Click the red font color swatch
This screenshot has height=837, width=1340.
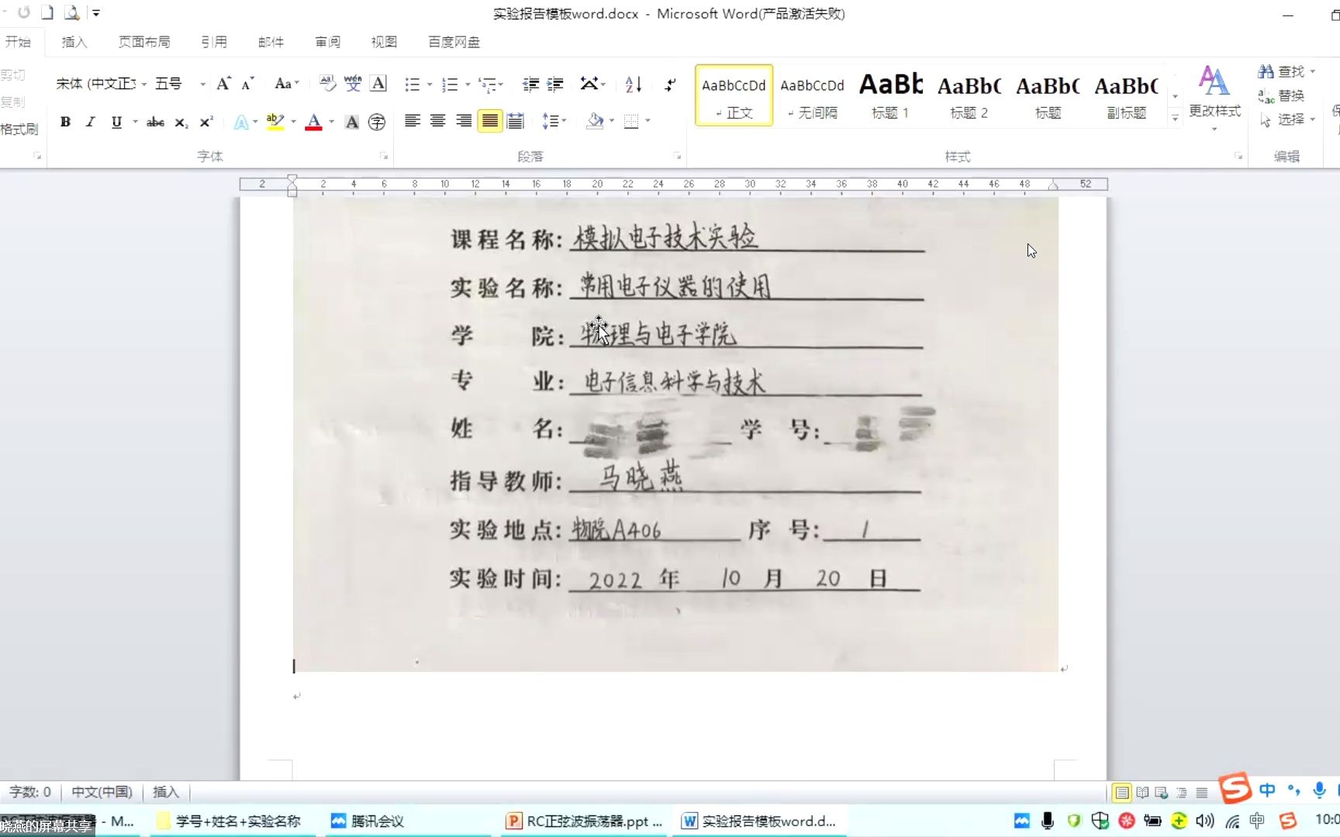click(x=313, y=127)
